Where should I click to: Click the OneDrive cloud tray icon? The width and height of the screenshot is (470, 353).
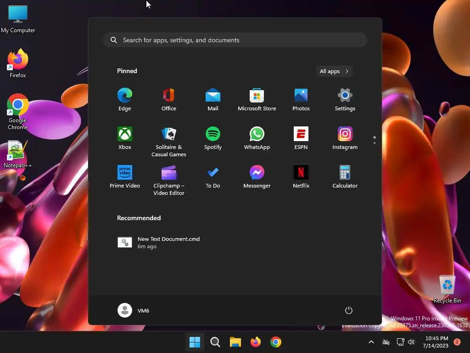(386, 342)
